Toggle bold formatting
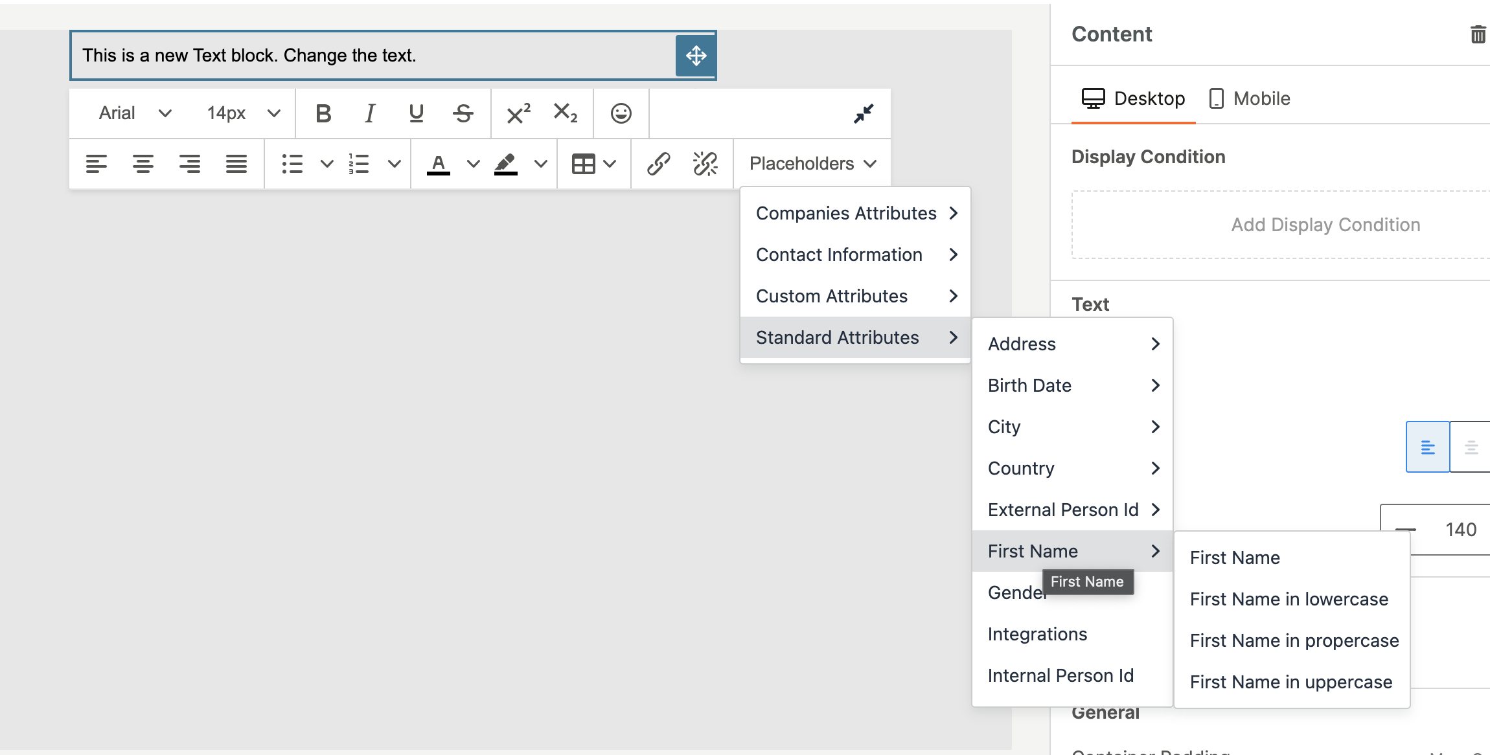The height and width of the screenshot is (755, 1490). coord(323,114)
